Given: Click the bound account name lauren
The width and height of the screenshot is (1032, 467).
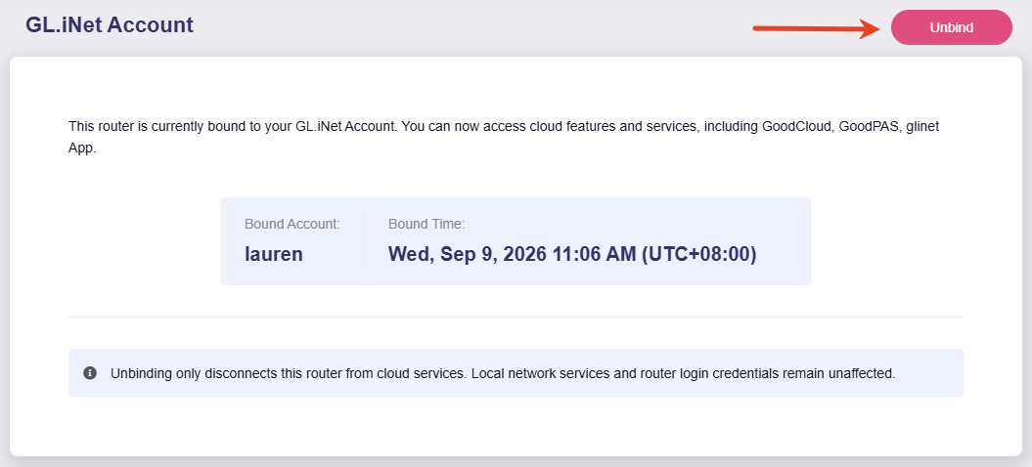Looking at the screenshot, I should tap(274, 254).
